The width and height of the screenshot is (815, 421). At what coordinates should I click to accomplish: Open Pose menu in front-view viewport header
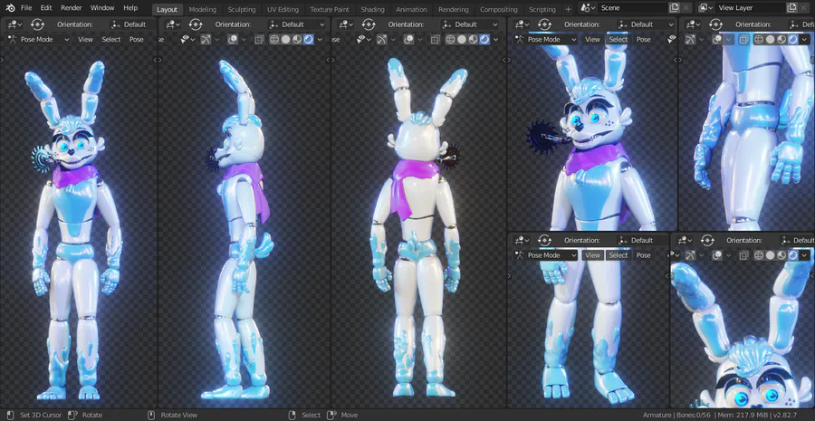[x=136, y=40]
